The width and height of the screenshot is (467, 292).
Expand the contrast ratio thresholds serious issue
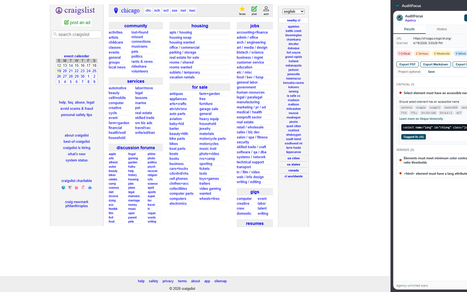click(432, 160)
